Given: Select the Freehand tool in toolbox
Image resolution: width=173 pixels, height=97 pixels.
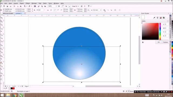Looking at the screenshot, I should (1, 28).
